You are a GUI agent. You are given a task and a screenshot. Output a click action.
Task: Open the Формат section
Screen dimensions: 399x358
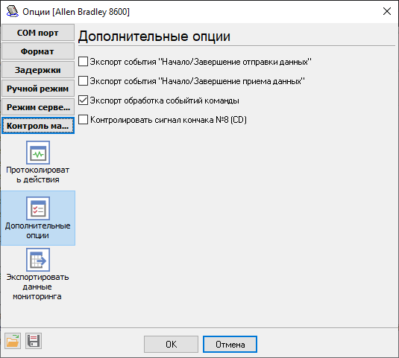(38, 51)
